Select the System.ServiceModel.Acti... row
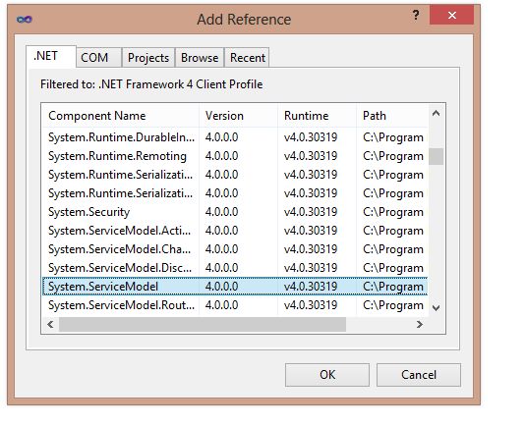Screen dimensions: 525x425 [235, 231]
